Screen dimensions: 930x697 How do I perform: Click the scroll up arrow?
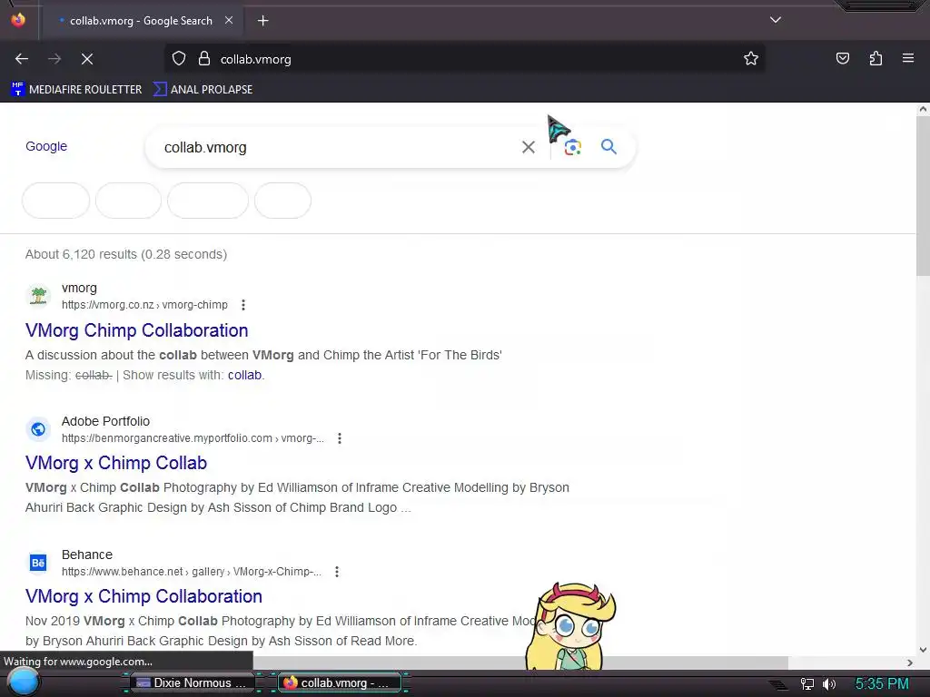point(923,109)
